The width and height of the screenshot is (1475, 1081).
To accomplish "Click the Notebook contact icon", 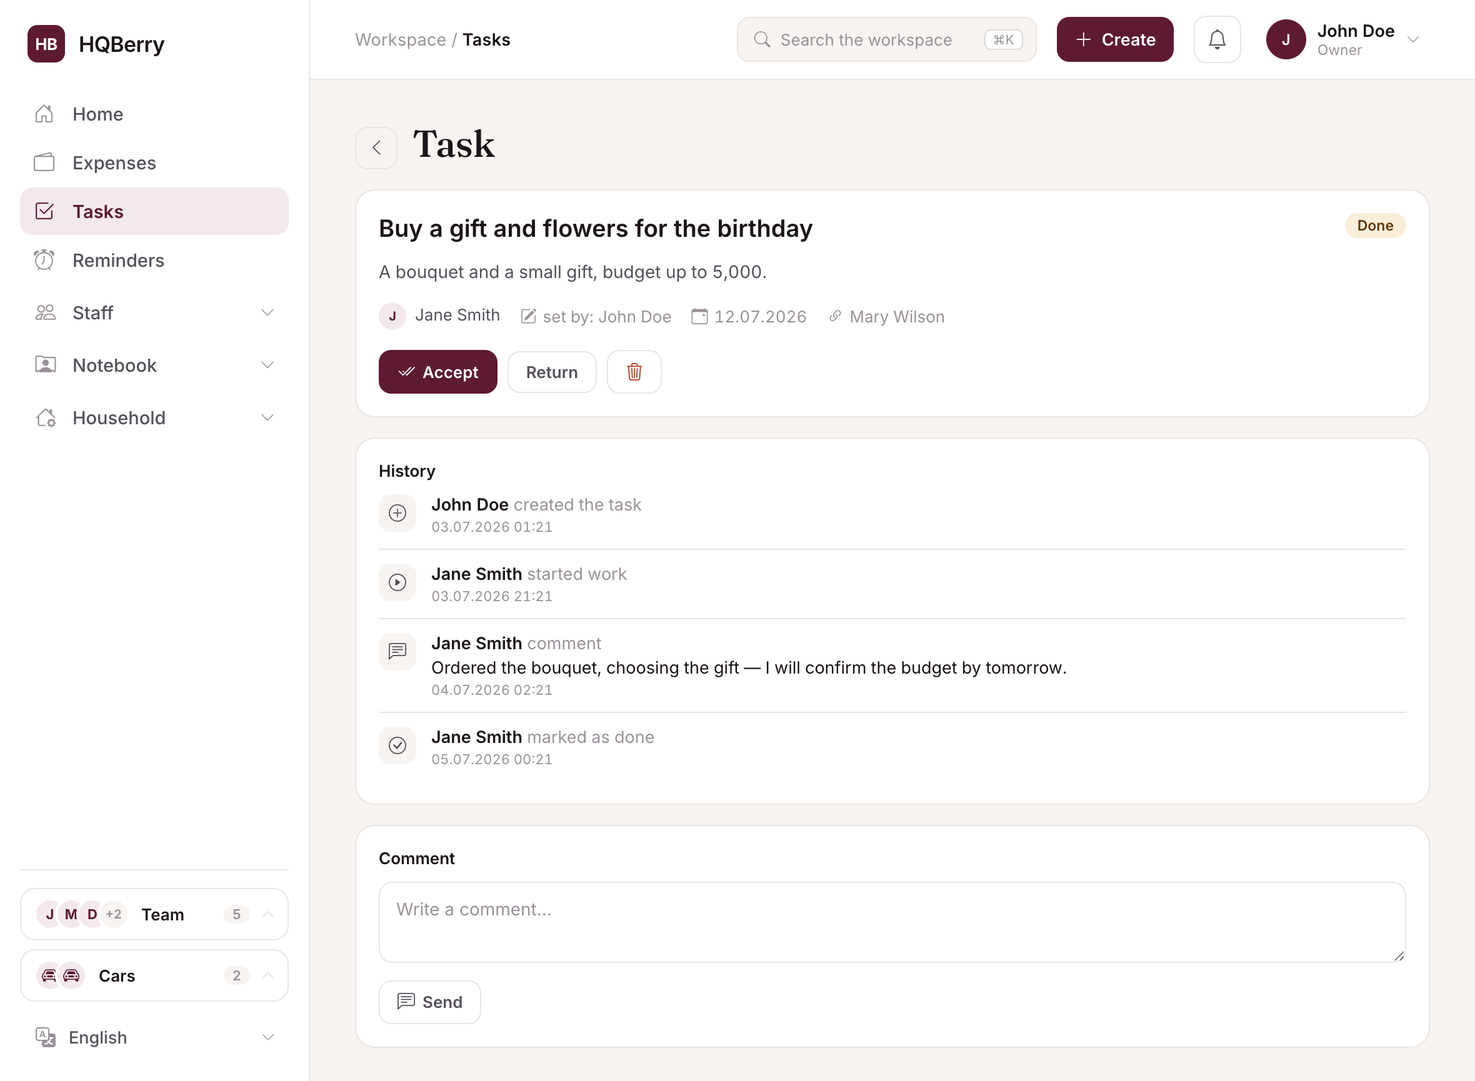I will (x=45, y=365).
